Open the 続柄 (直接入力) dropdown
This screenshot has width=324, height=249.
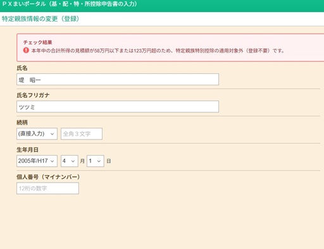pyautogui.click(x=37, y=134)
